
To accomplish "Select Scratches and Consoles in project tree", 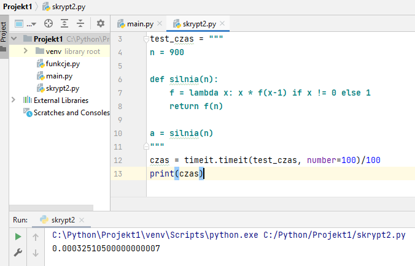I will tap(71, 112).
